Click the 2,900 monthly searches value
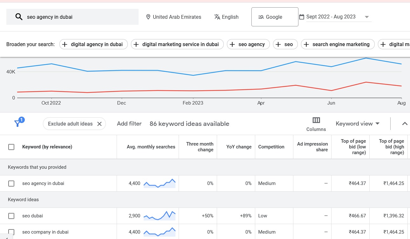This screenshot has width=410, height=239. coord(134,216)
